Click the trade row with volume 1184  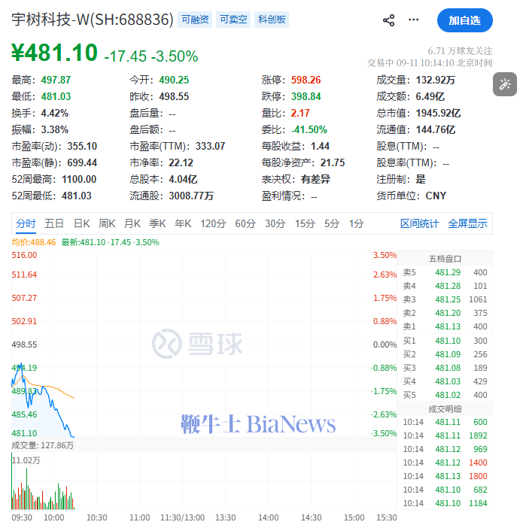click(x=445, y=503)
